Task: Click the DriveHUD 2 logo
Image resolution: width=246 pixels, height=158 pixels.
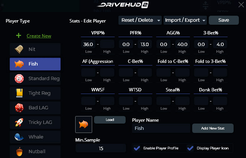Action: (123, 5)
